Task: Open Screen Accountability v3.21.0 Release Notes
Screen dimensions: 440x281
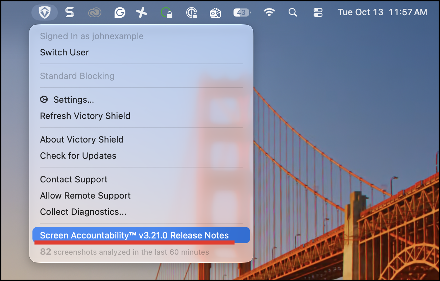Action: 141,235
